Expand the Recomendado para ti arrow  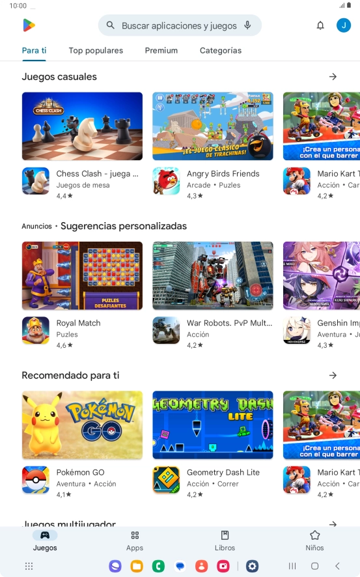coord(333,375)
